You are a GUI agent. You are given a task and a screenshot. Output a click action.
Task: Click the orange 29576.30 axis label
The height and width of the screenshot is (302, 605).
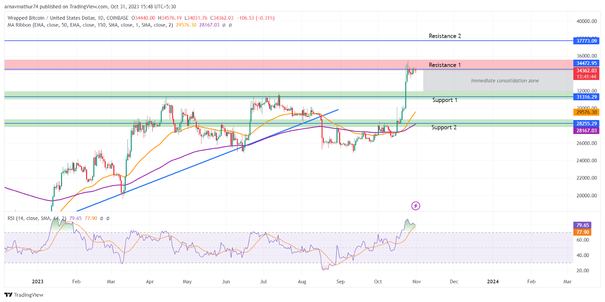click(586, 112)
